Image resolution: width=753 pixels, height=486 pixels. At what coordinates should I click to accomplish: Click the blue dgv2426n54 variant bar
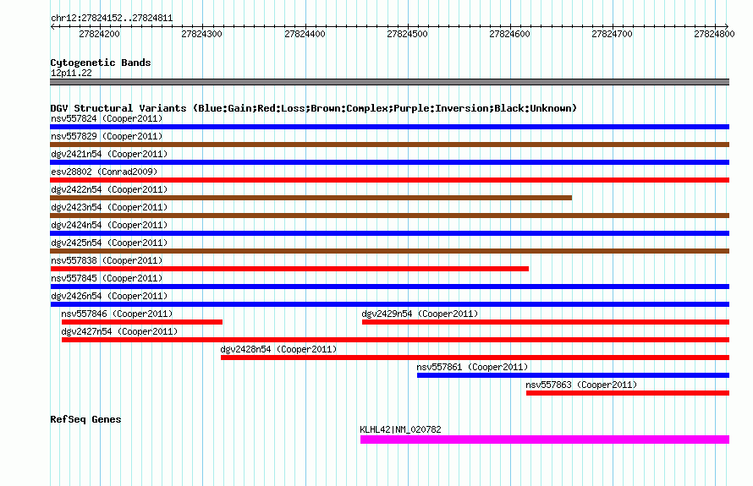(x=389, y=304)
